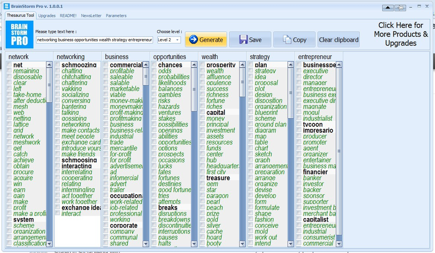This screenshot has width=435, height=253.
Task: Tick the 'capitalist' checkbox
Action: point(299,219)
